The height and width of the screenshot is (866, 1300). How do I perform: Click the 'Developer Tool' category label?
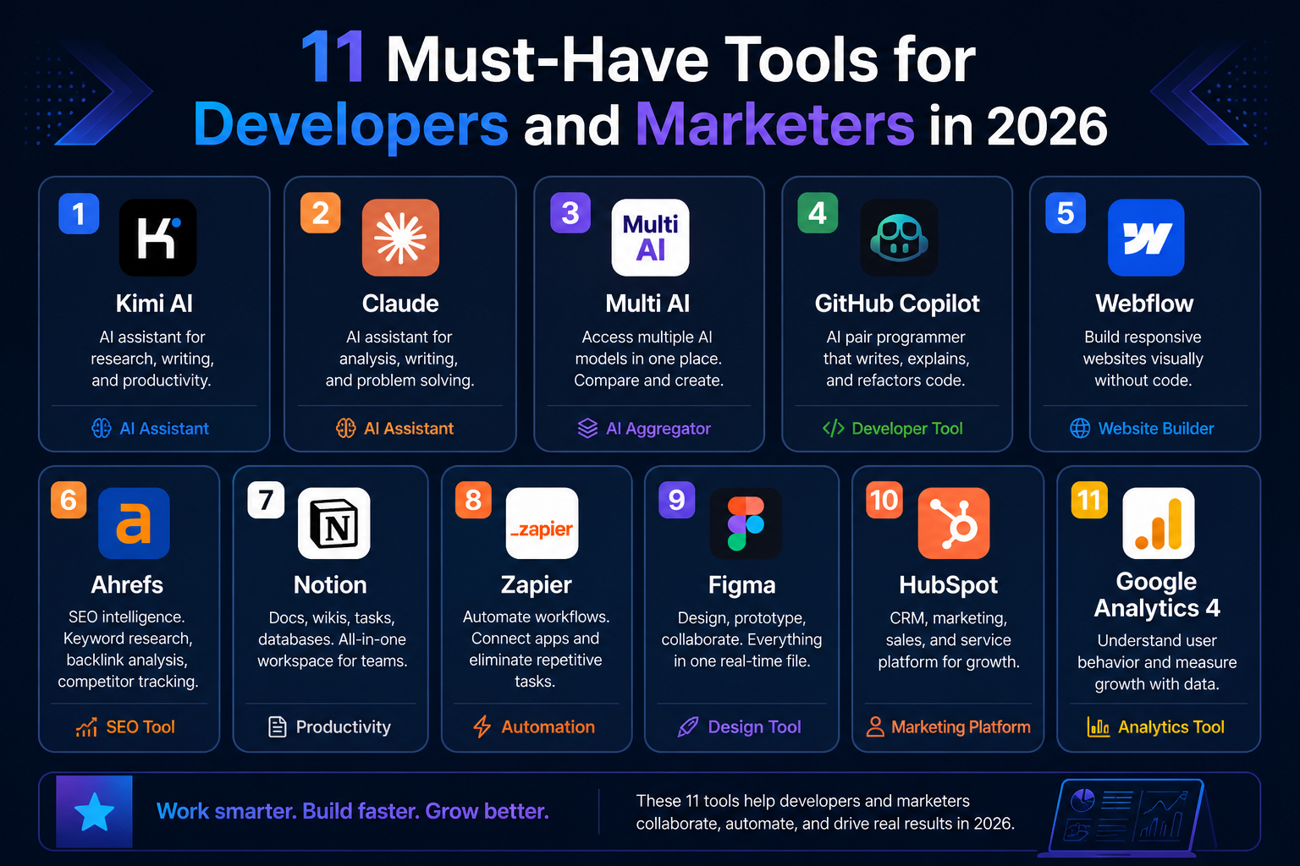click(x=907, y=429)
